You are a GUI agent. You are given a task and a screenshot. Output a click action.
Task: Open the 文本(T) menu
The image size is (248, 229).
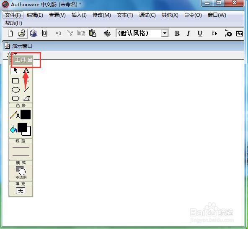(125, 15)
